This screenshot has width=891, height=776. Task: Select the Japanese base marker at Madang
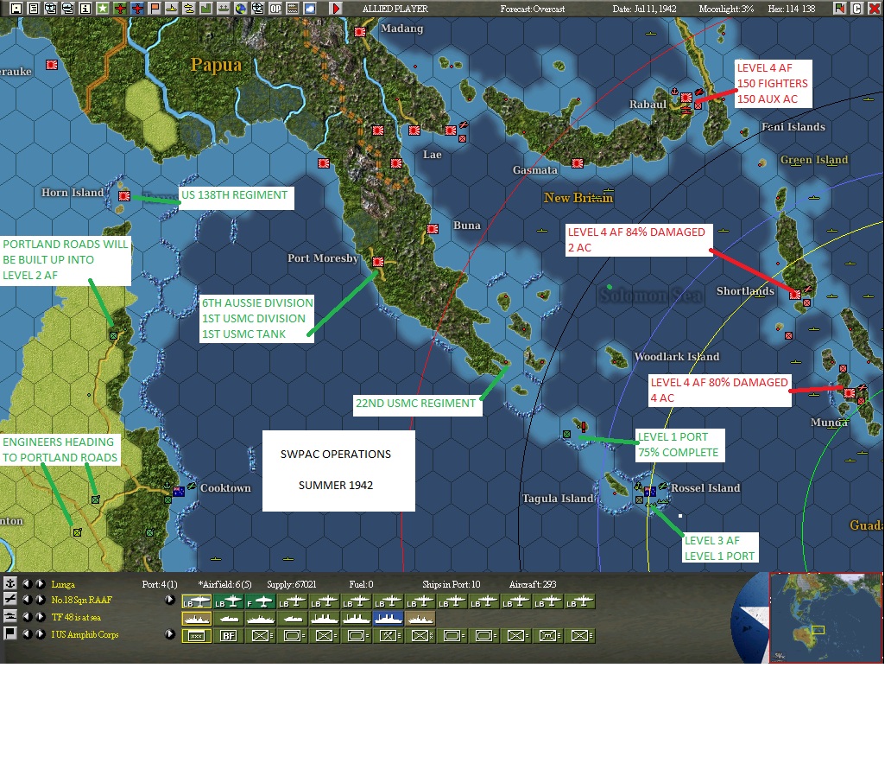point(360,32)
